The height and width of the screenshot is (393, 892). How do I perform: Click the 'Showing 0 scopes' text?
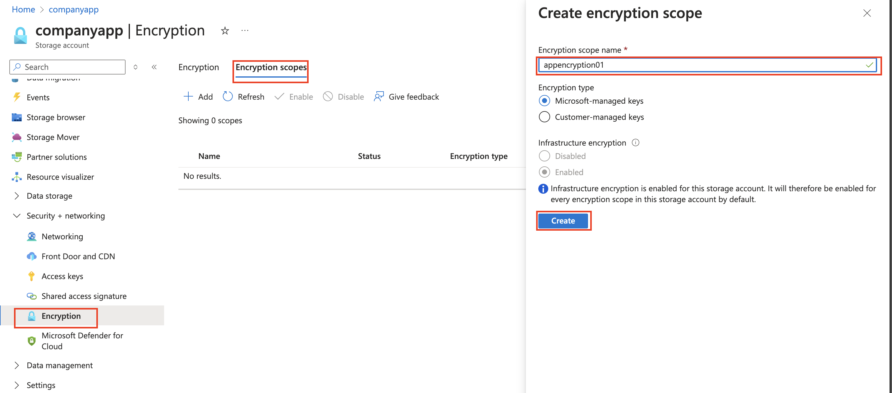[x=210, y=120]
